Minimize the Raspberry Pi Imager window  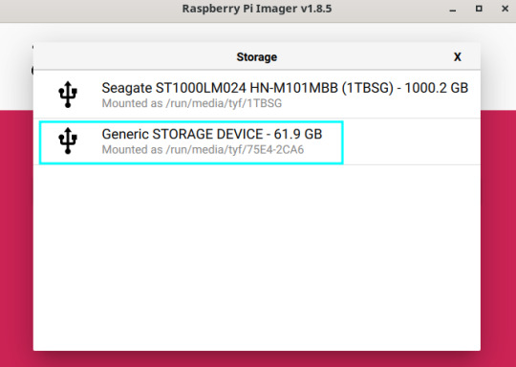click(453, 9)
